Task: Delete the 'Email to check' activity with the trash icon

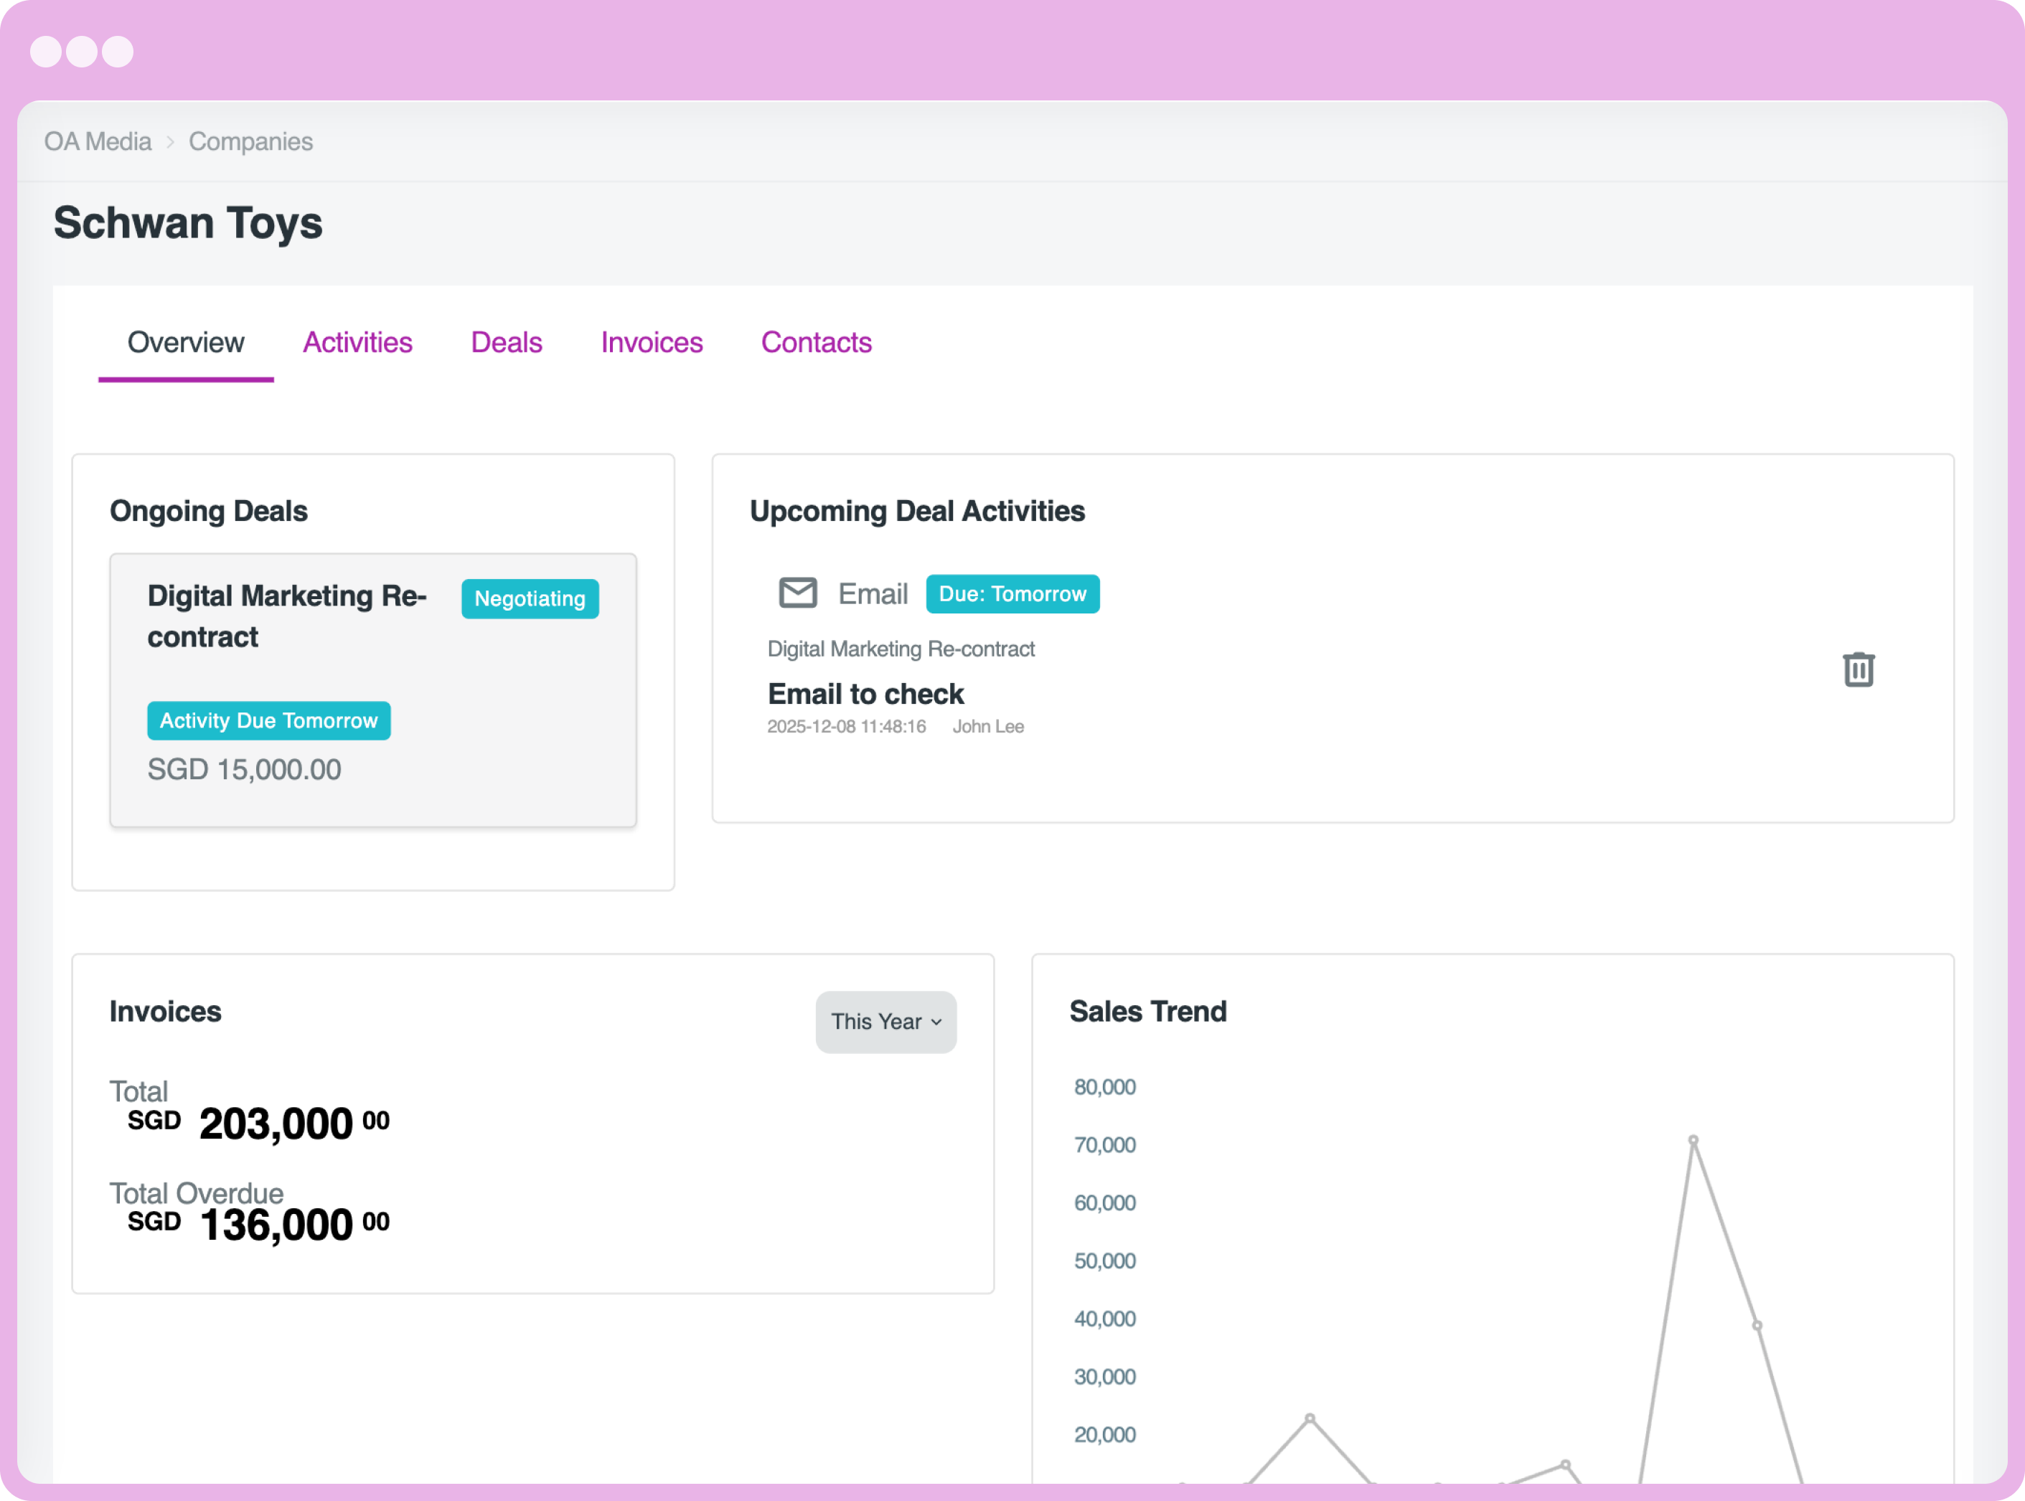Action: click(1859, 669)
